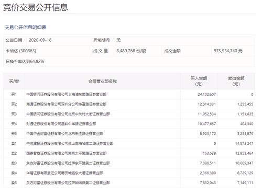Open 中国银河证券 上海浦东南路 branch in row 买1

pyautogui.click(x=67, y=95)
